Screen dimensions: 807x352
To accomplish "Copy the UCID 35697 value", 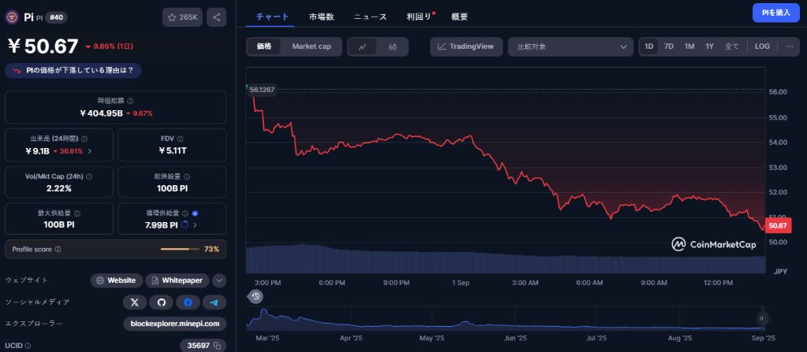I will [218, 346].
